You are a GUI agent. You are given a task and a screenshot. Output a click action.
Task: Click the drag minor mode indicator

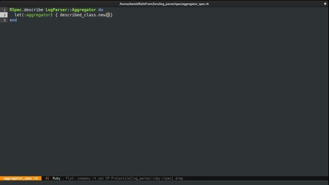click(x=179, y=178)
